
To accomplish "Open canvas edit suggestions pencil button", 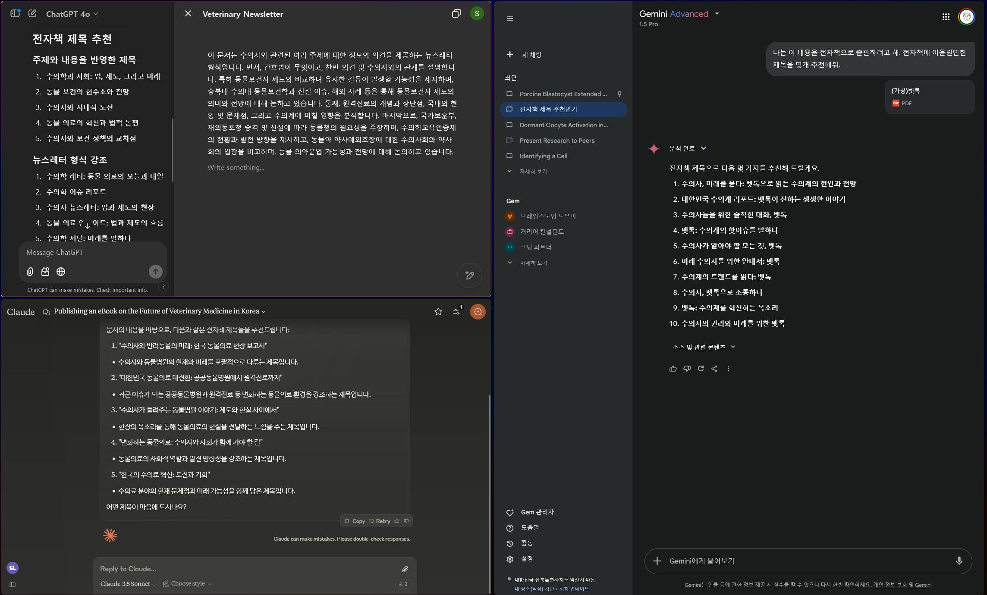I will point(469,275).
